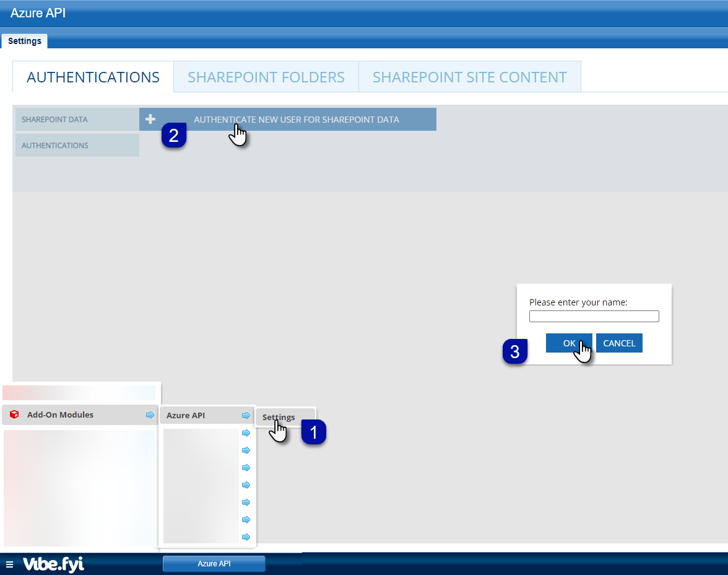Dismiss the name dialog with Cancel
The width and height of the screenshot is (728, 575).
tap(619, 343)
